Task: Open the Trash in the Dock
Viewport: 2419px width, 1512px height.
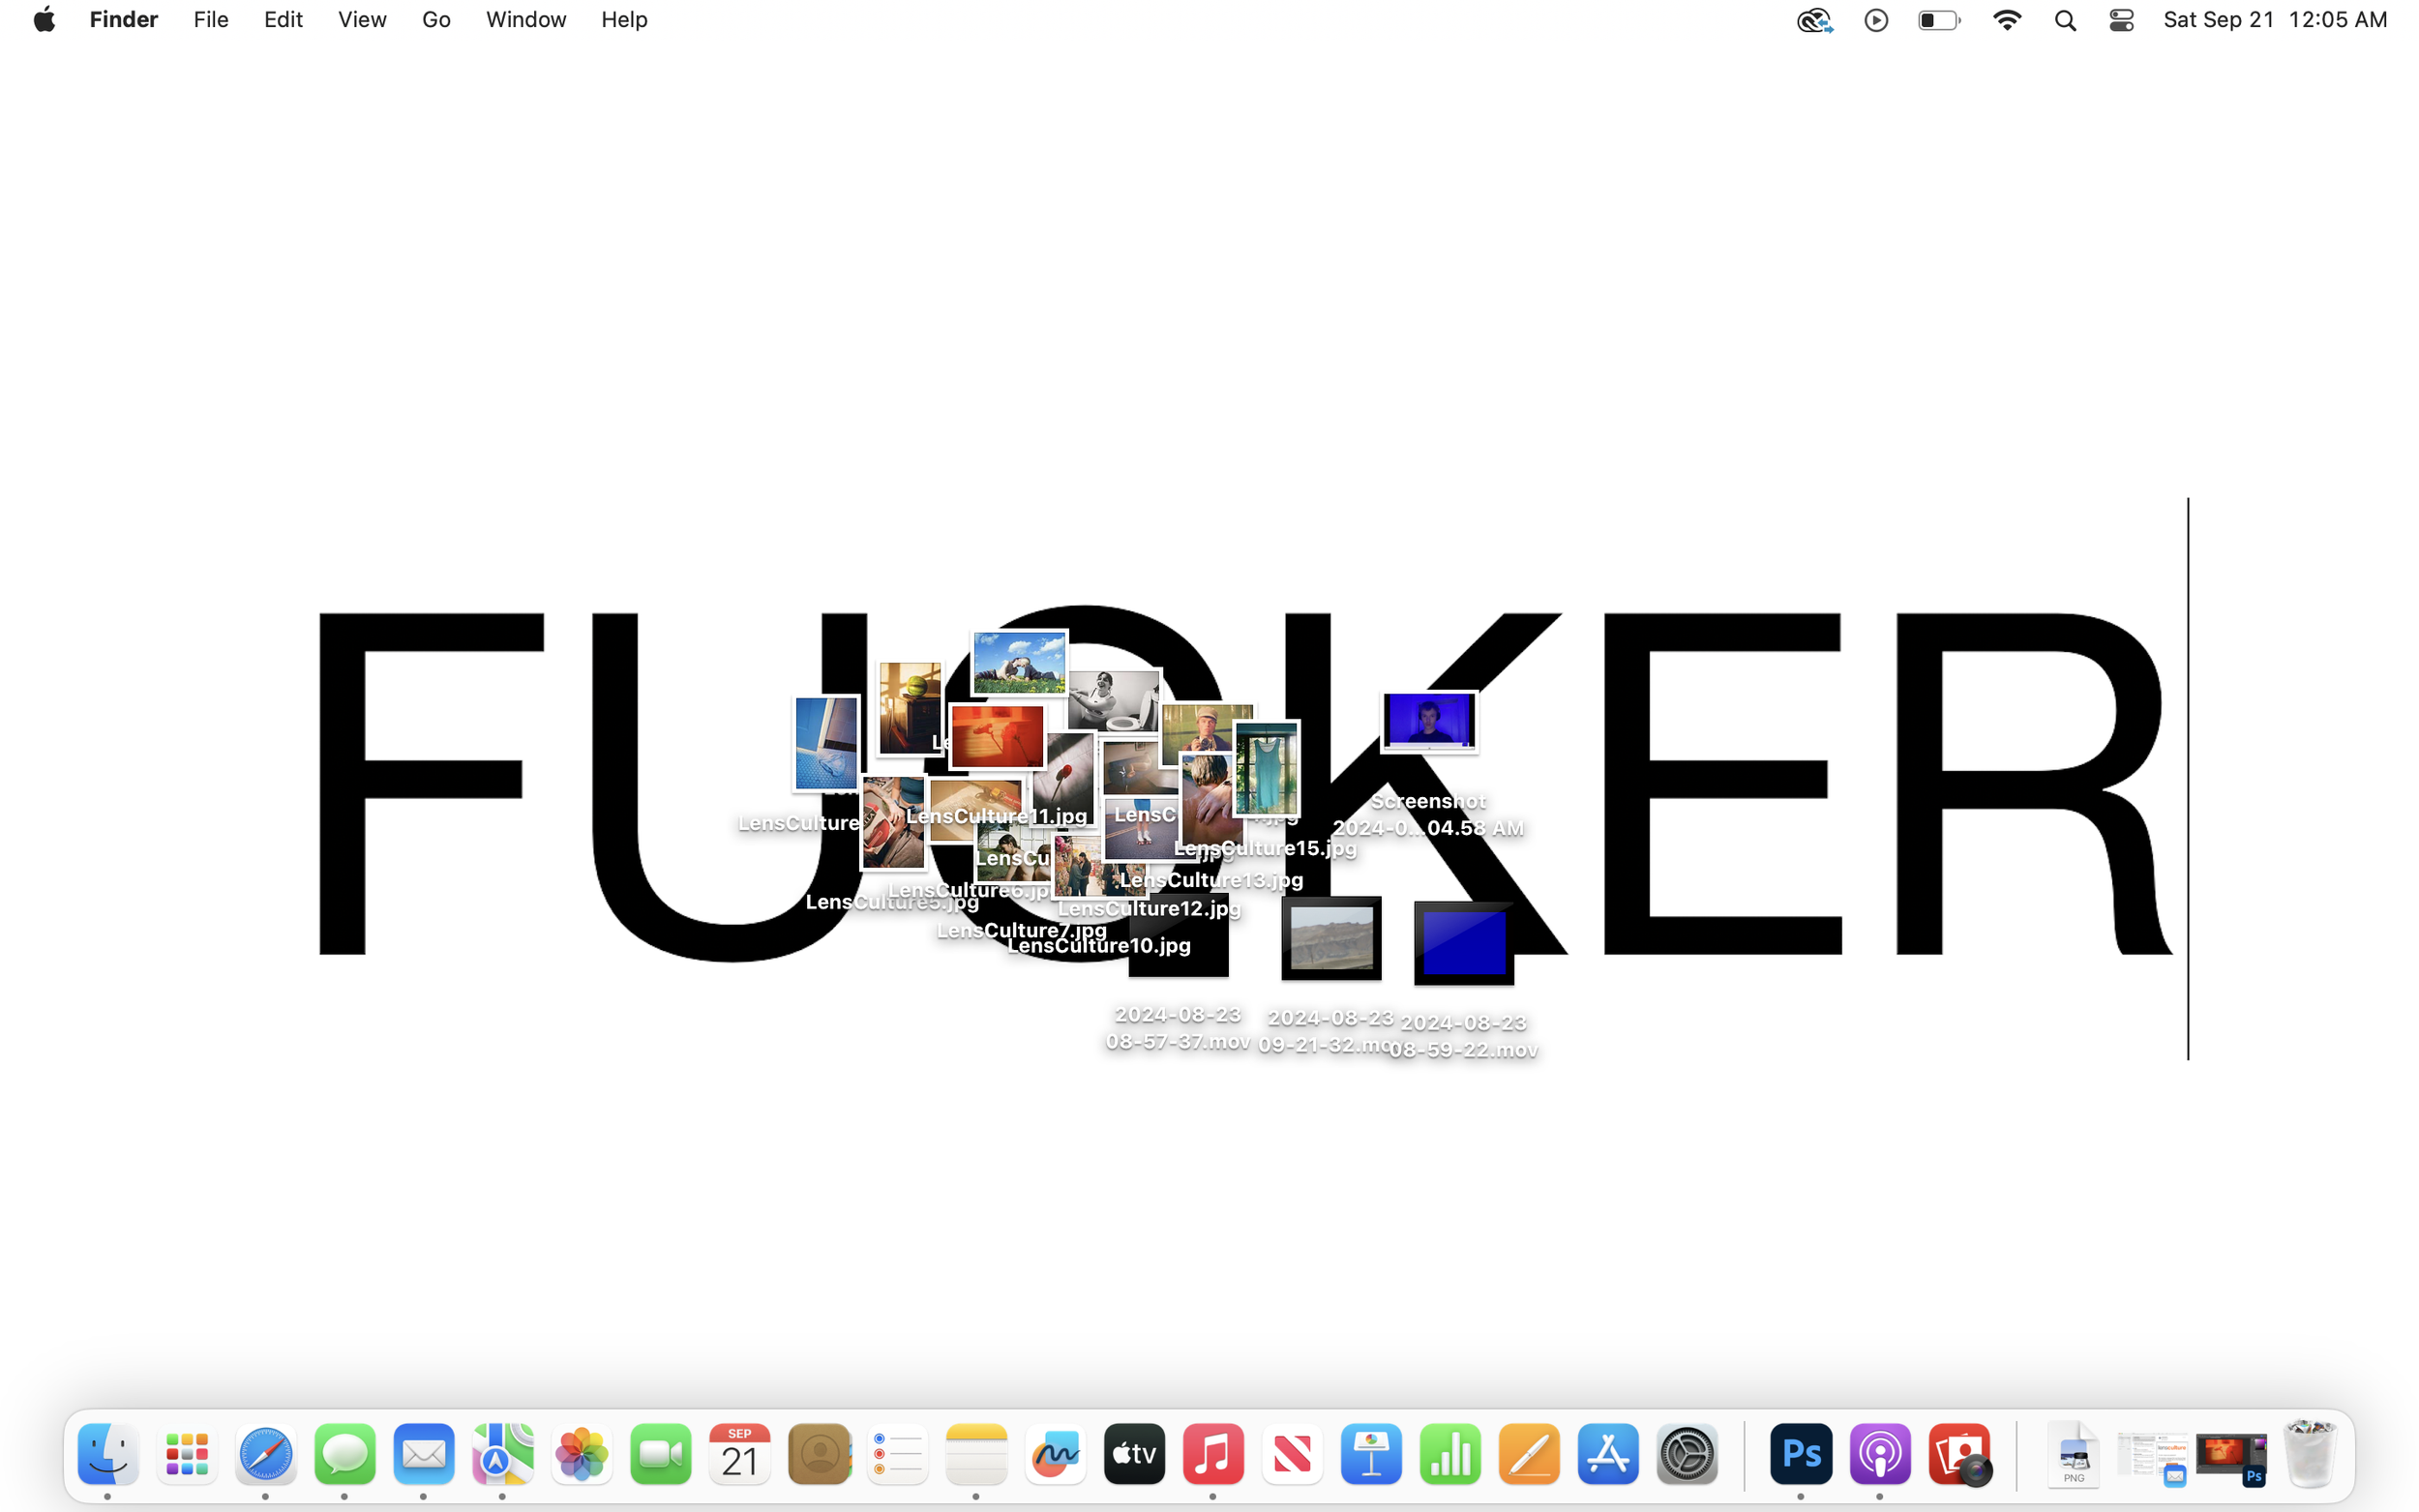Action: click(2310, 1454)
